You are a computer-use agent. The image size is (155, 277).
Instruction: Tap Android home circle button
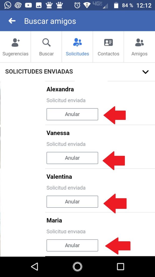click(x=77, y=266)
